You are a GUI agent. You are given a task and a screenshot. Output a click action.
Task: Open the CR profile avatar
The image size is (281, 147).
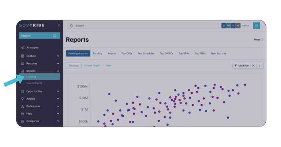tap(257, 26)
